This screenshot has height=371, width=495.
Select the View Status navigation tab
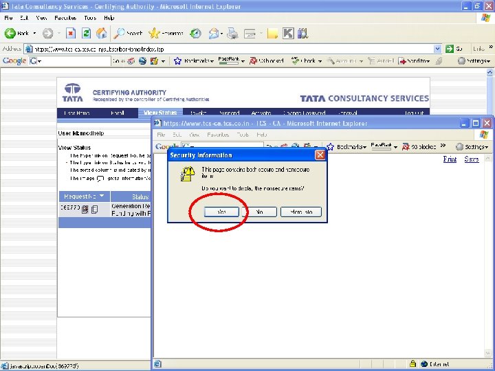point(160,113)
